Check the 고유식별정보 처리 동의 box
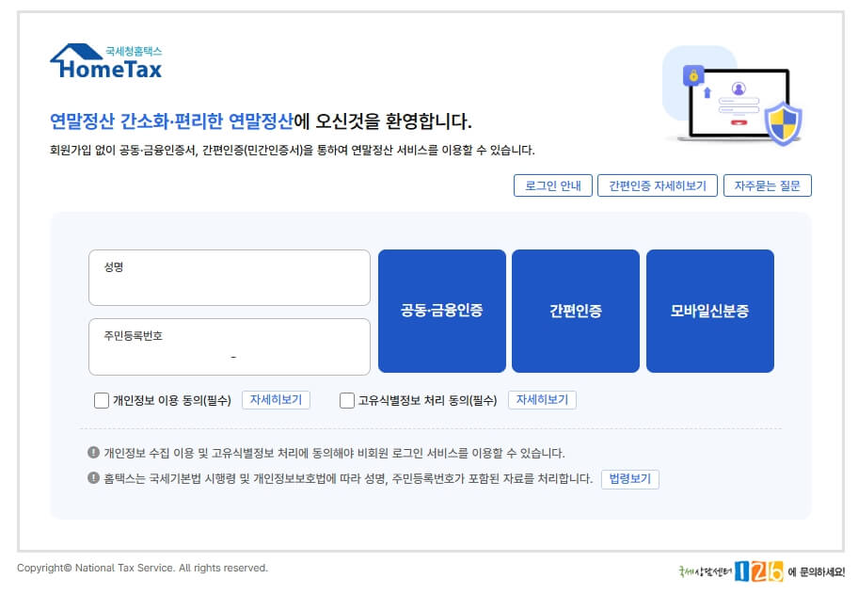This screenshot has width=858, height=594. pyautogui.click(x=346, y=400)
